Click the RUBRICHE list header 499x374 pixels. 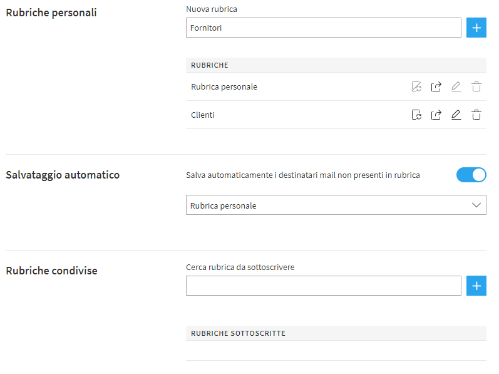click(x=210, y=65)
